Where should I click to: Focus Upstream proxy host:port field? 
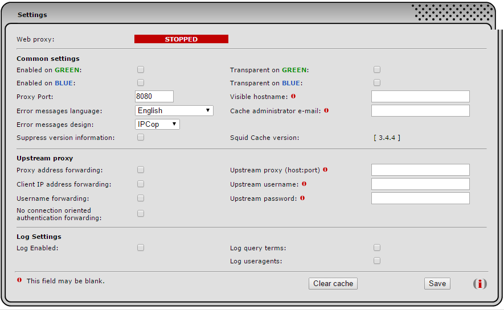pyautogui.click(x=420, y=170)
